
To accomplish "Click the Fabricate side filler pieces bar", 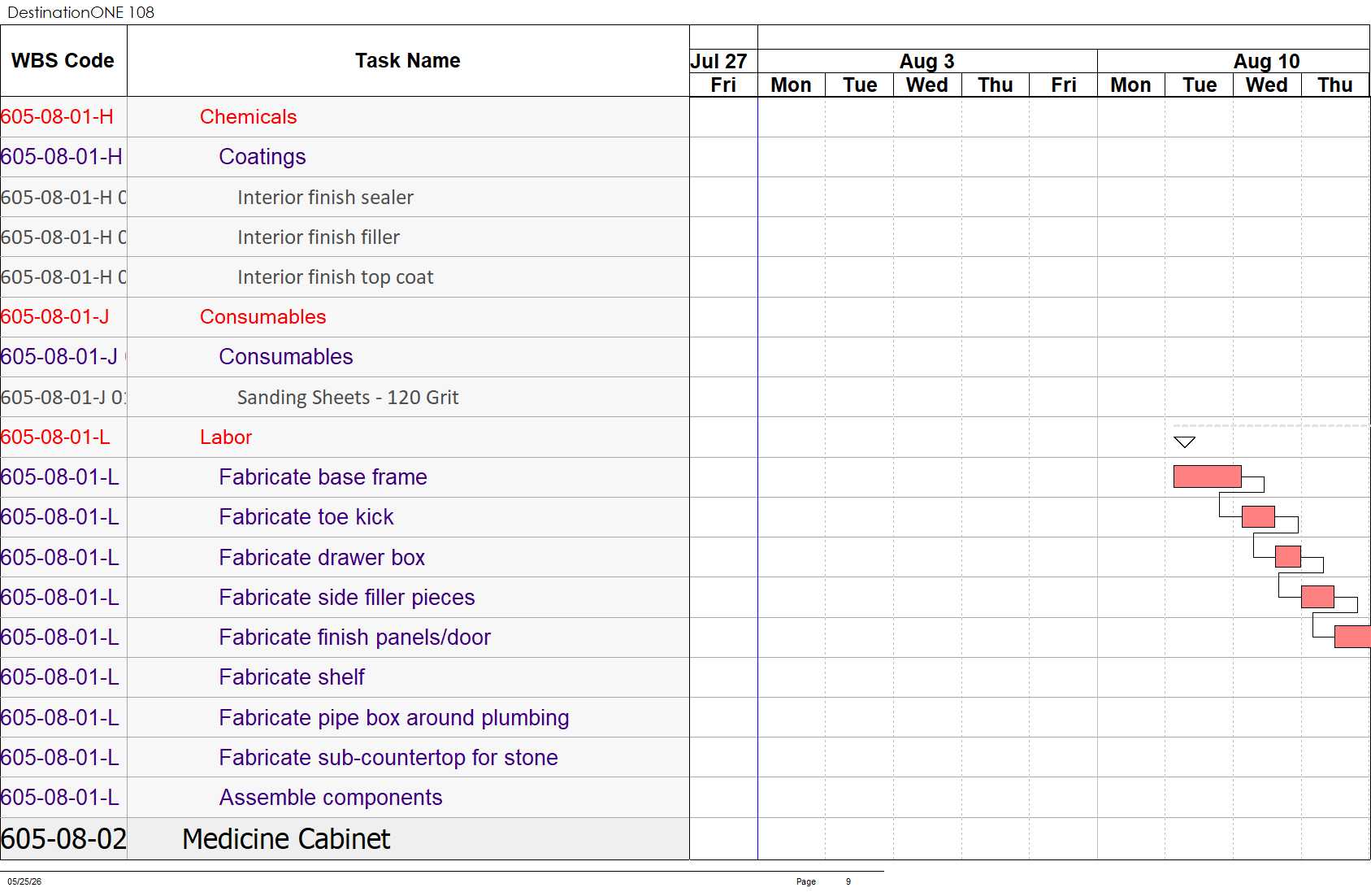I will (x=1317, y=597).
